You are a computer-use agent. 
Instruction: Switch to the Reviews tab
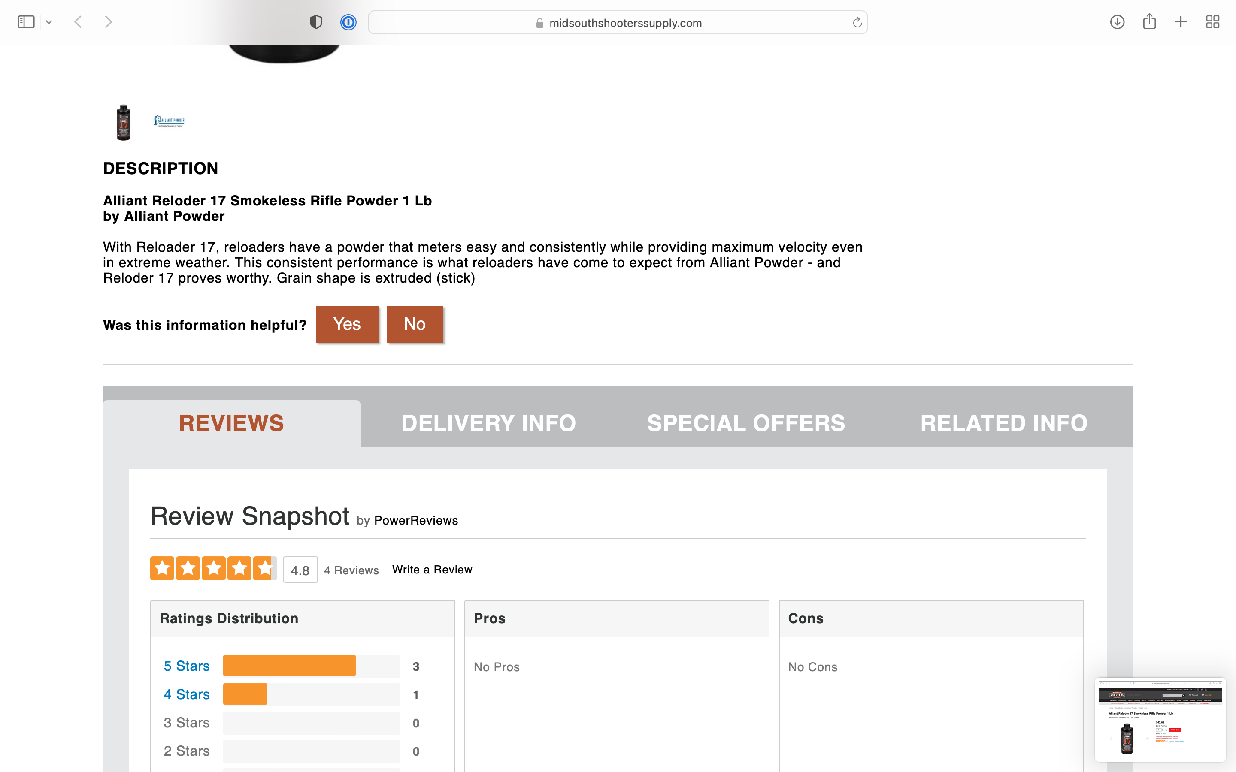231,423
